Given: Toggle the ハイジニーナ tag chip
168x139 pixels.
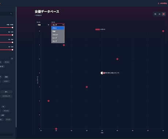Looking at the screenshot, I should point(6,96).
